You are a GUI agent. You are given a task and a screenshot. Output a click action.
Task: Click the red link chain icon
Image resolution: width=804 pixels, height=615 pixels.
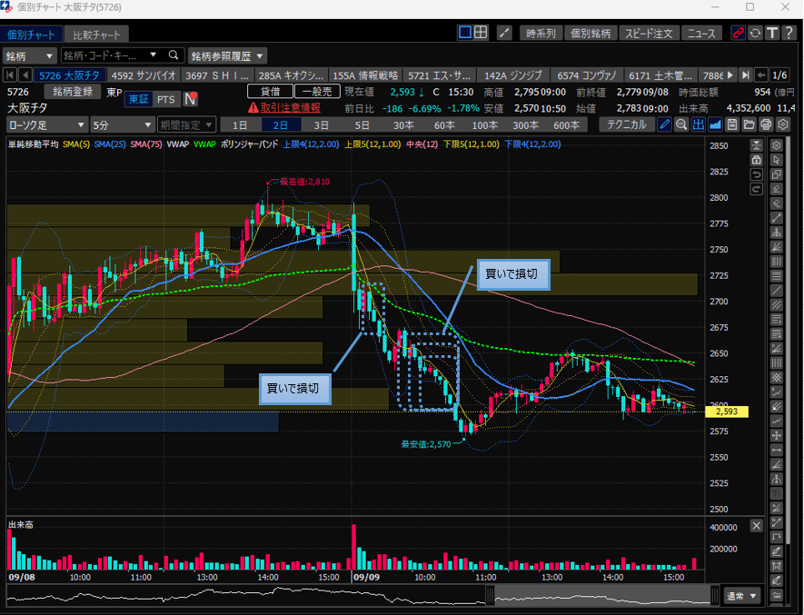click(x=738, y=34)
